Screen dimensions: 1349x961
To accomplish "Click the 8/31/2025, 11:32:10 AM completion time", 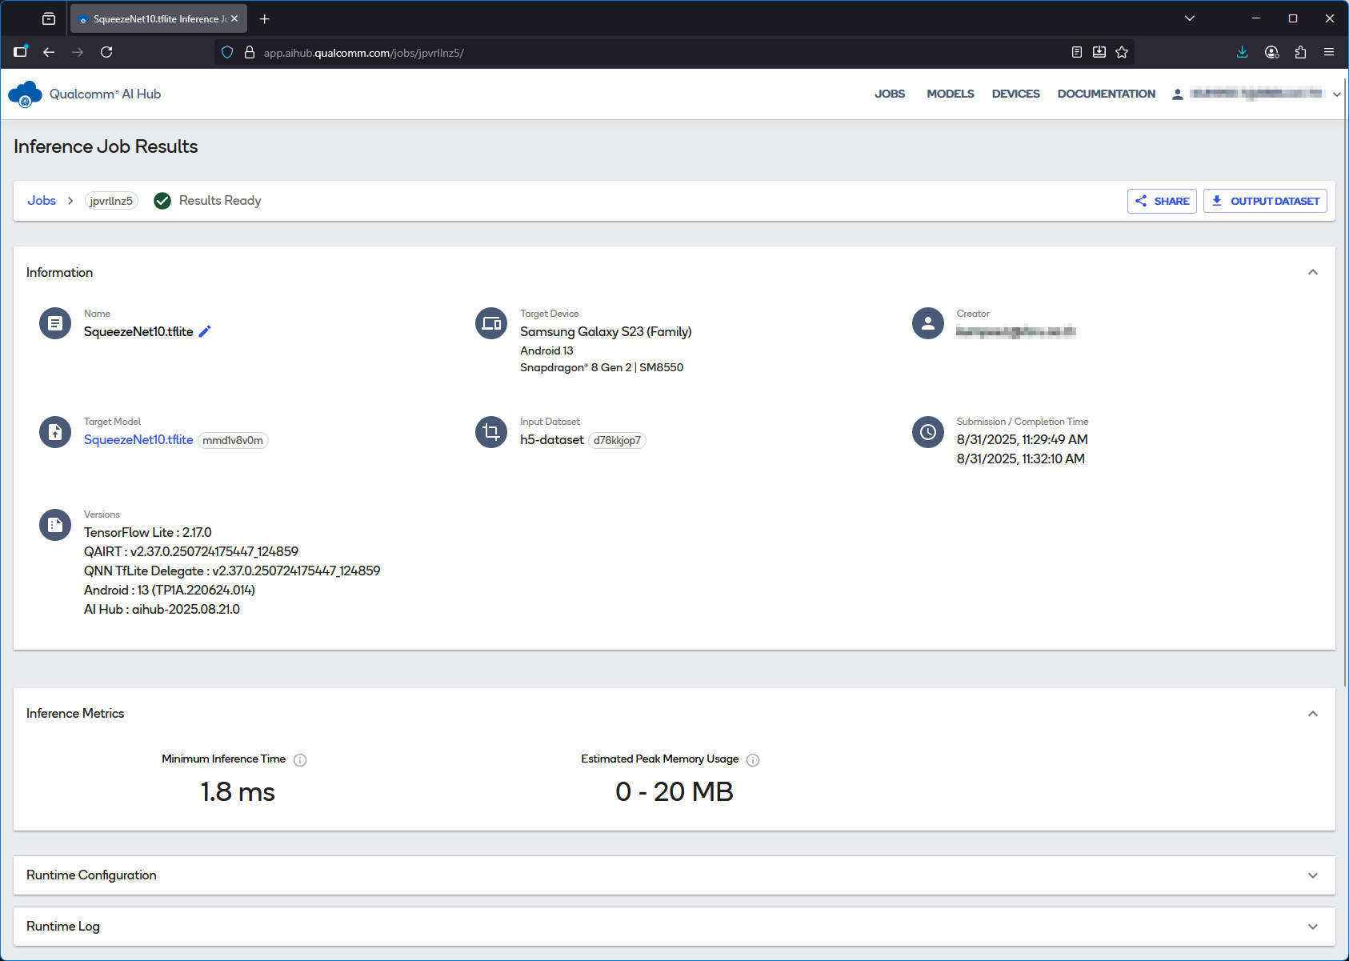I will pos(1021,458).
